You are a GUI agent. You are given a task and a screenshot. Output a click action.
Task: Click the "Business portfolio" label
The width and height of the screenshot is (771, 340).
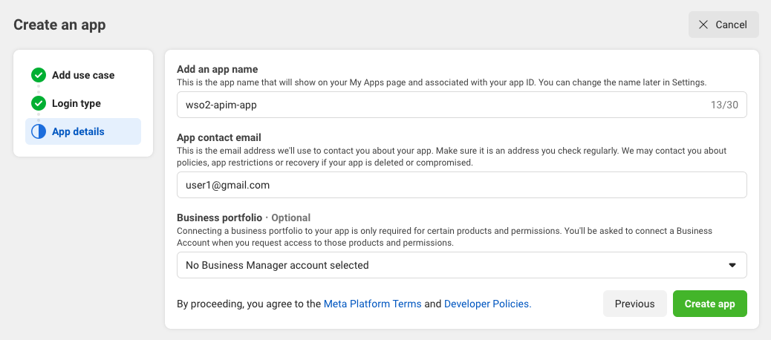click(220, 218)
